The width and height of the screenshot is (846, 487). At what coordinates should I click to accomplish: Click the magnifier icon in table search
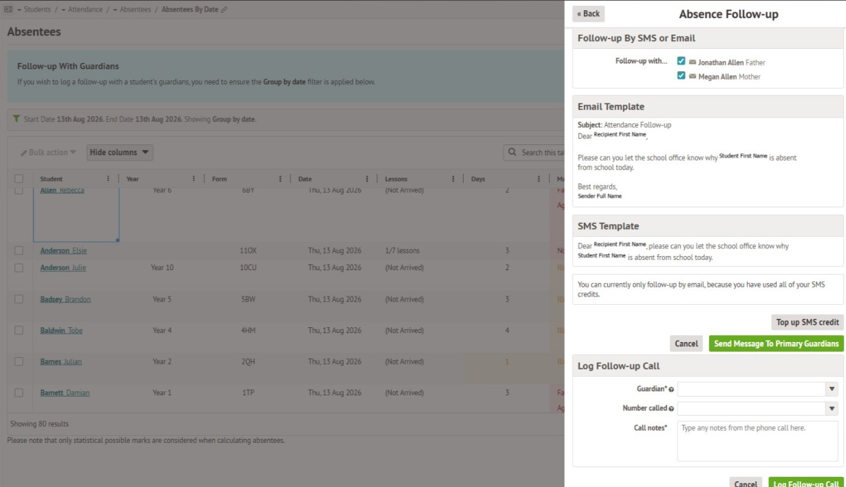pyautogui.click(x=512, y=153)
